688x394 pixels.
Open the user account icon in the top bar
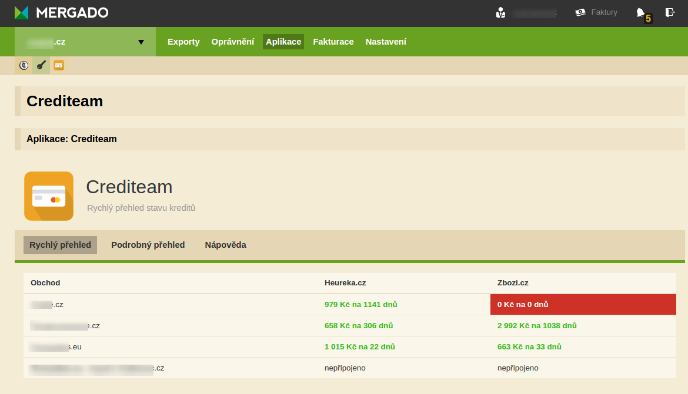point(500,13)
